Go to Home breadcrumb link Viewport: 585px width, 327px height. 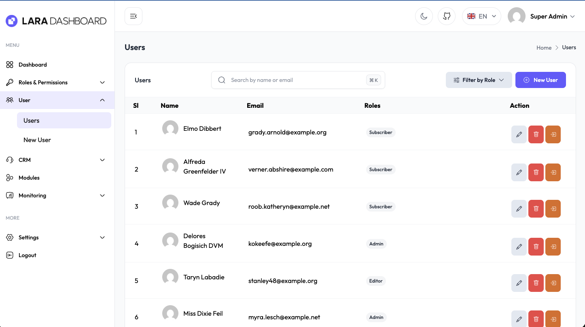[x=544, y=48]
